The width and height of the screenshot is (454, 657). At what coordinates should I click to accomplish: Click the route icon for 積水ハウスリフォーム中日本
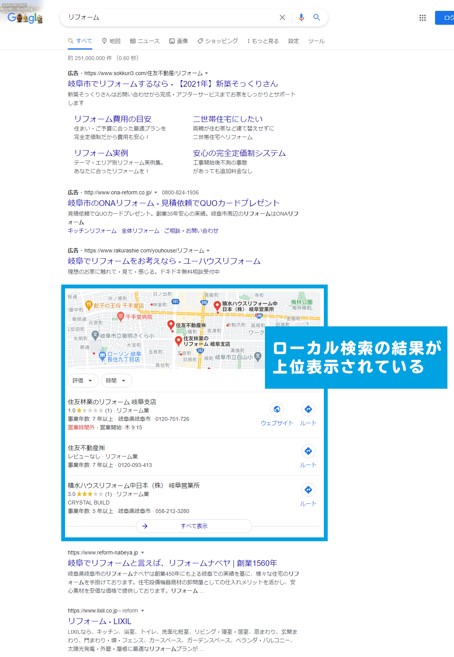pos(308,490)
